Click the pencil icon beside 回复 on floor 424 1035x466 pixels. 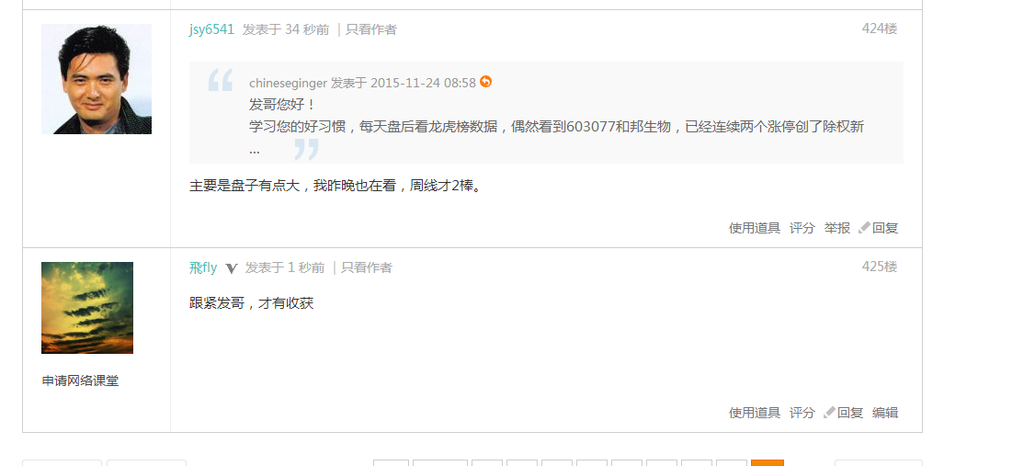[x=864, y=228]
